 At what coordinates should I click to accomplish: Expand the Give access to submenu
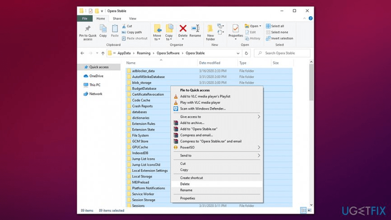pos(259,117)
